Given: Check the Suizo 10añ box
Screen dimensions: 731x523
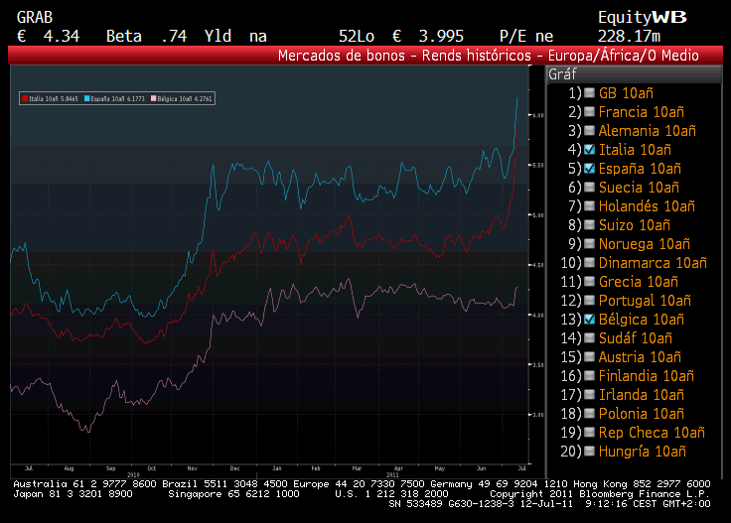Looking at the screenshot, I should (x=589, y=225).
